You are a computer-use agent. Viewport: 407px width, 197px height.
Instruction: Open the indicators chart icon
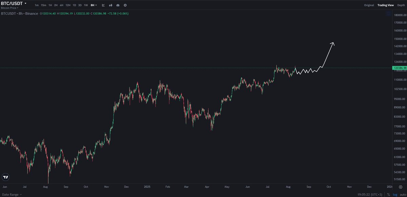tap(103, 5)
